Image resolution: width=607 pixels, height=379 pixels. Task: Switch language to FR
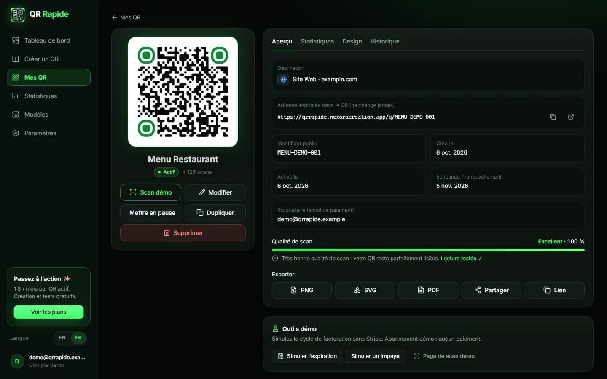pyautogui.click(x=78, y=338)
